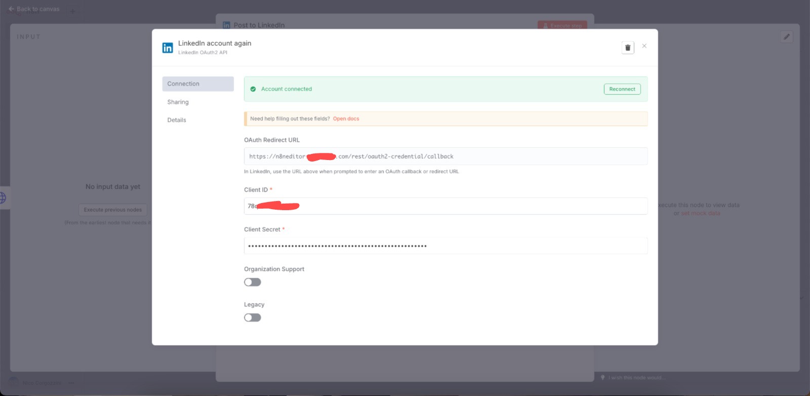Click the LinkedIn icon beside Post to LinkedIn

(226, 25)
